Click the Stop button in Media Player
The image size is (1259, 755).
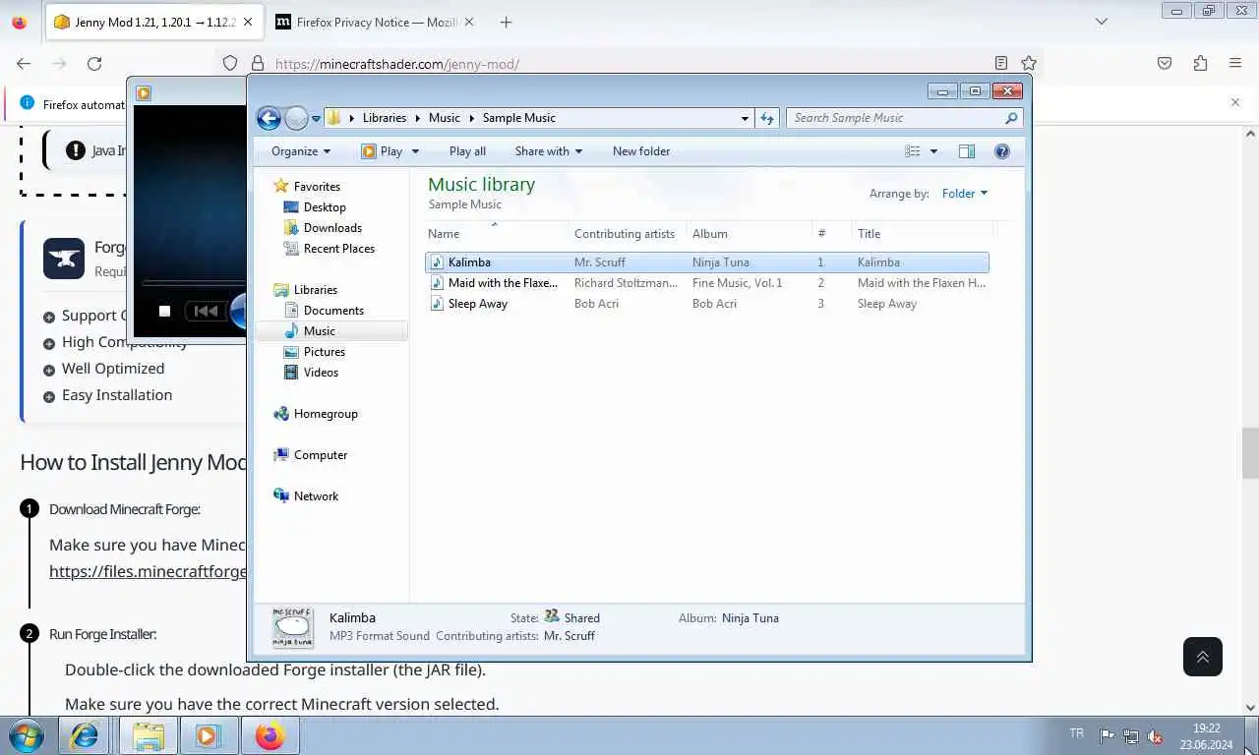coord(164,312)
